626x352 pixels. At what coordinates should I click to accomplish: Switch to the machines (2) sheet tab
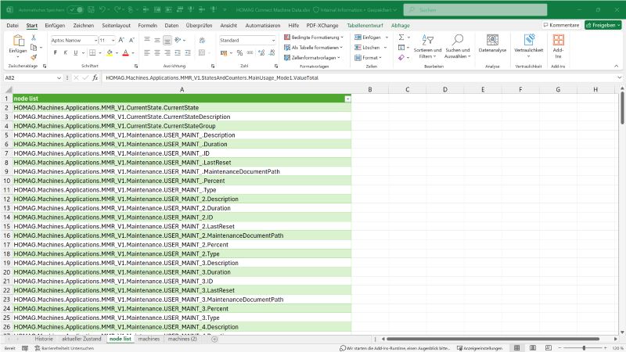[x=182, y=339]
